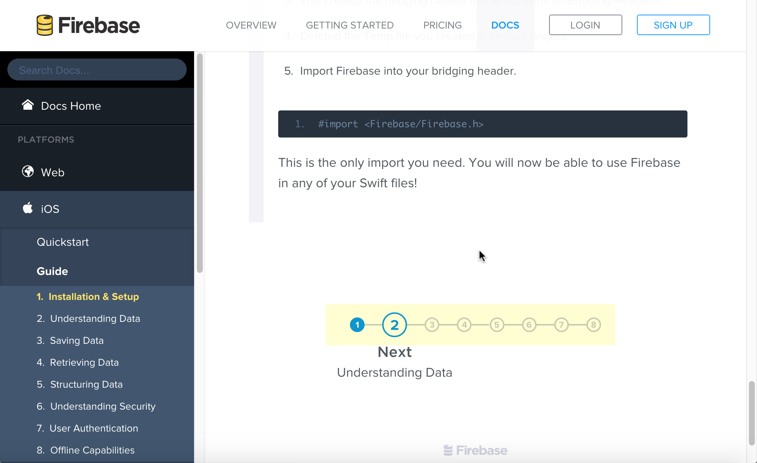Click the Docs Home house icon
Image resolution: width=757 pixels, height=463 pixels.
(x=28, y=105)
